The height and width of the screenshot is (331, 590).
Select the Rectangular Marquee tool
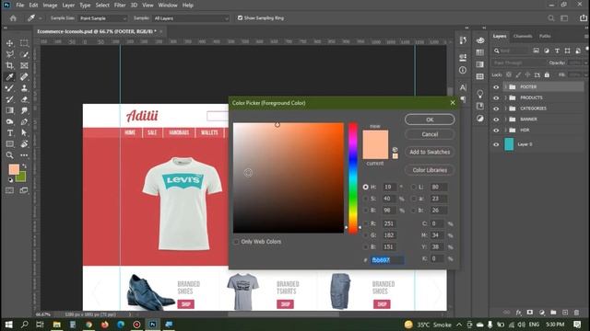click(x=24, y=43)
